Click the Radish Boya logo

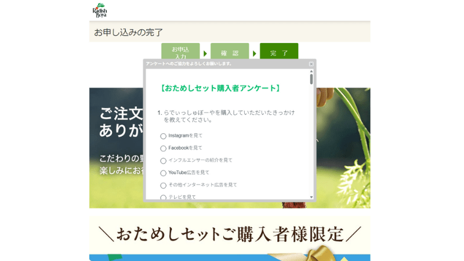point(99,10)
